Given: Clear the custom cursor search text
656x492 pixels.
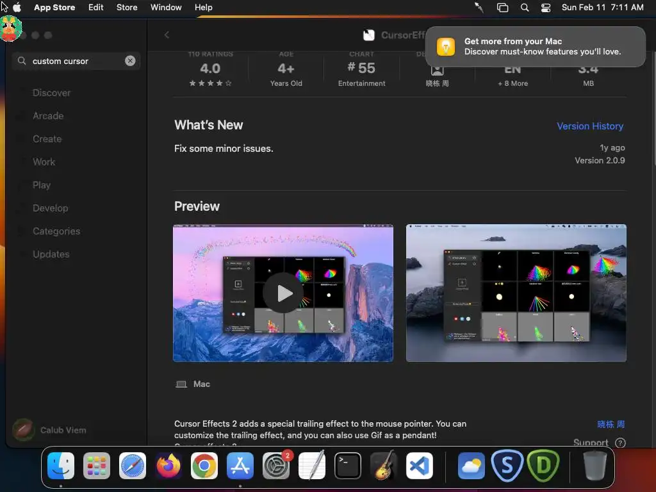Looking at the screenshot, I should point(130,61).
